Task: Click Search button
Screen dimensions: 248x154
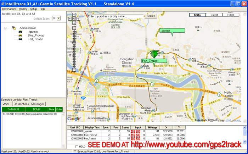Action: [151, 16]
